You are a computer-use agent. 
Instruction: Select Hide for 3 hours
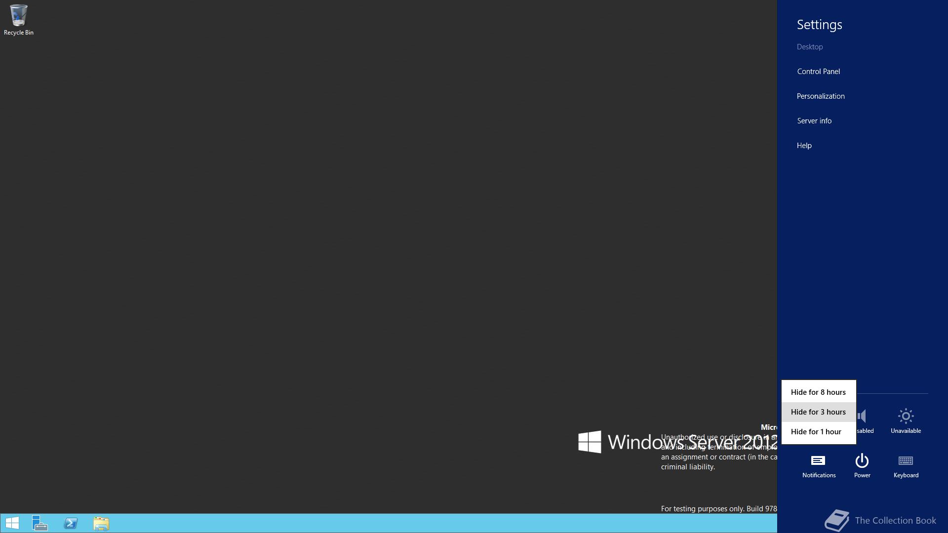(819, 412)
